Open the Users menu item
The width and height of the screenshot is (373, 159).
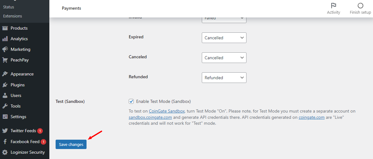point(16,95)
